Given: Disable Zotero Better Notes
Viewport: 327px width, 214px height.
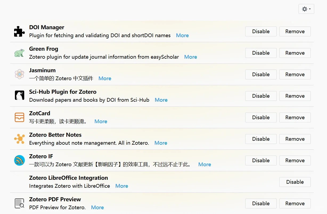Looking at the screenshot, I should click(x=261, y=139).
